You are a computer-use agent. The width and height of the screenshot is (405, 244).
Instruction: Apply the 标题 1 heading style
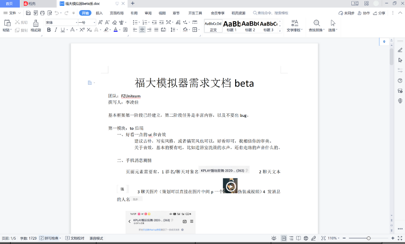[231, 25]
